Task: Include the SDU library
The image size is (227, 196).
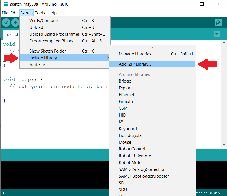Action: tap(152, 190)
